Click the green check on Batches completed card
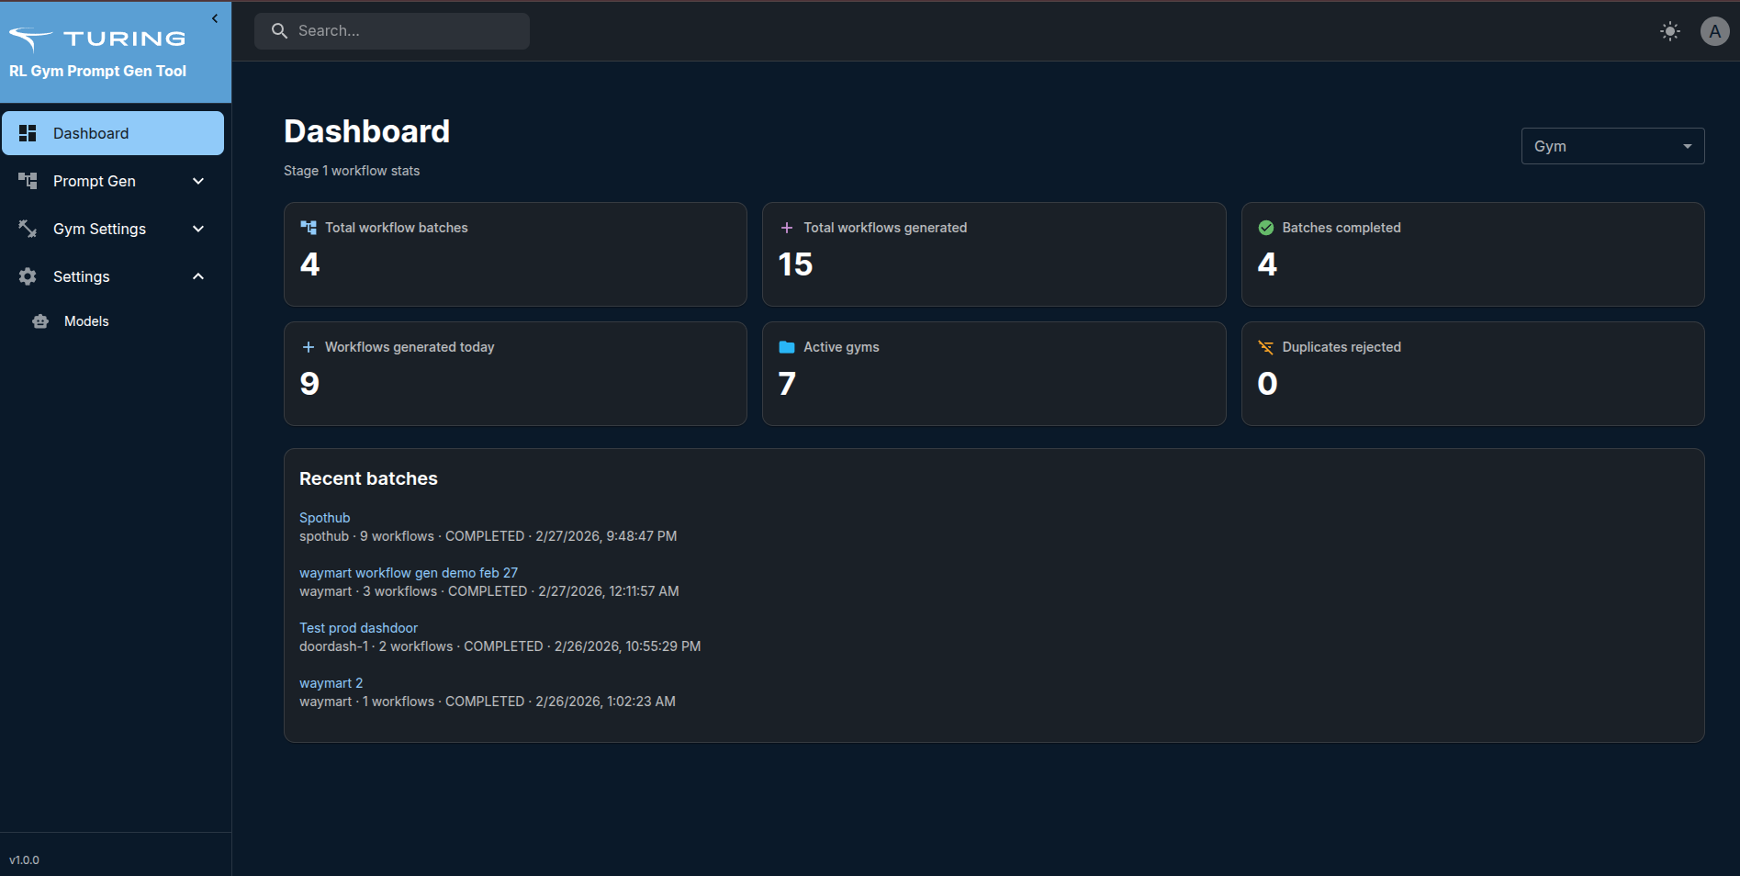The image size is (1740, 876). click(1267, 227)
